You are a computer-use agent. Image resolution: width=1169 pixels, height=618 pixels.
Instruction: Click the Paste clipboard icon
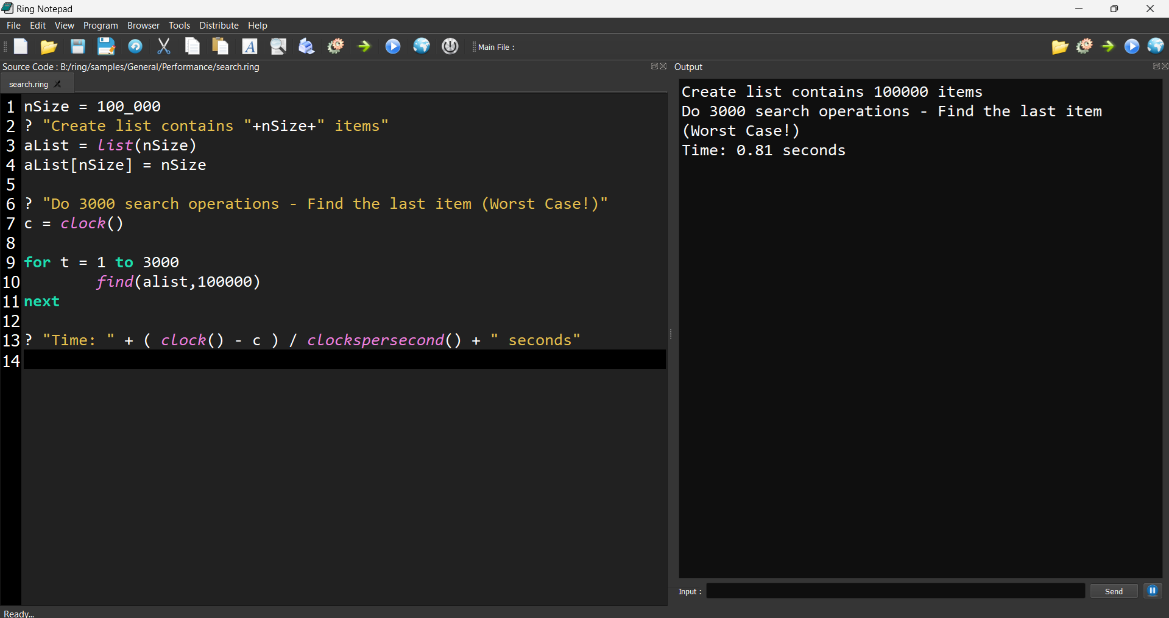coord(221,46)
